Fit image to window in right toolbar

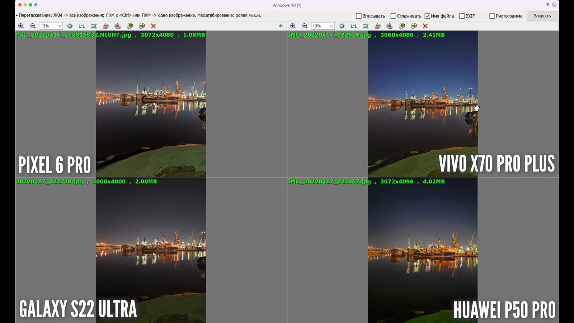(342, 26)
